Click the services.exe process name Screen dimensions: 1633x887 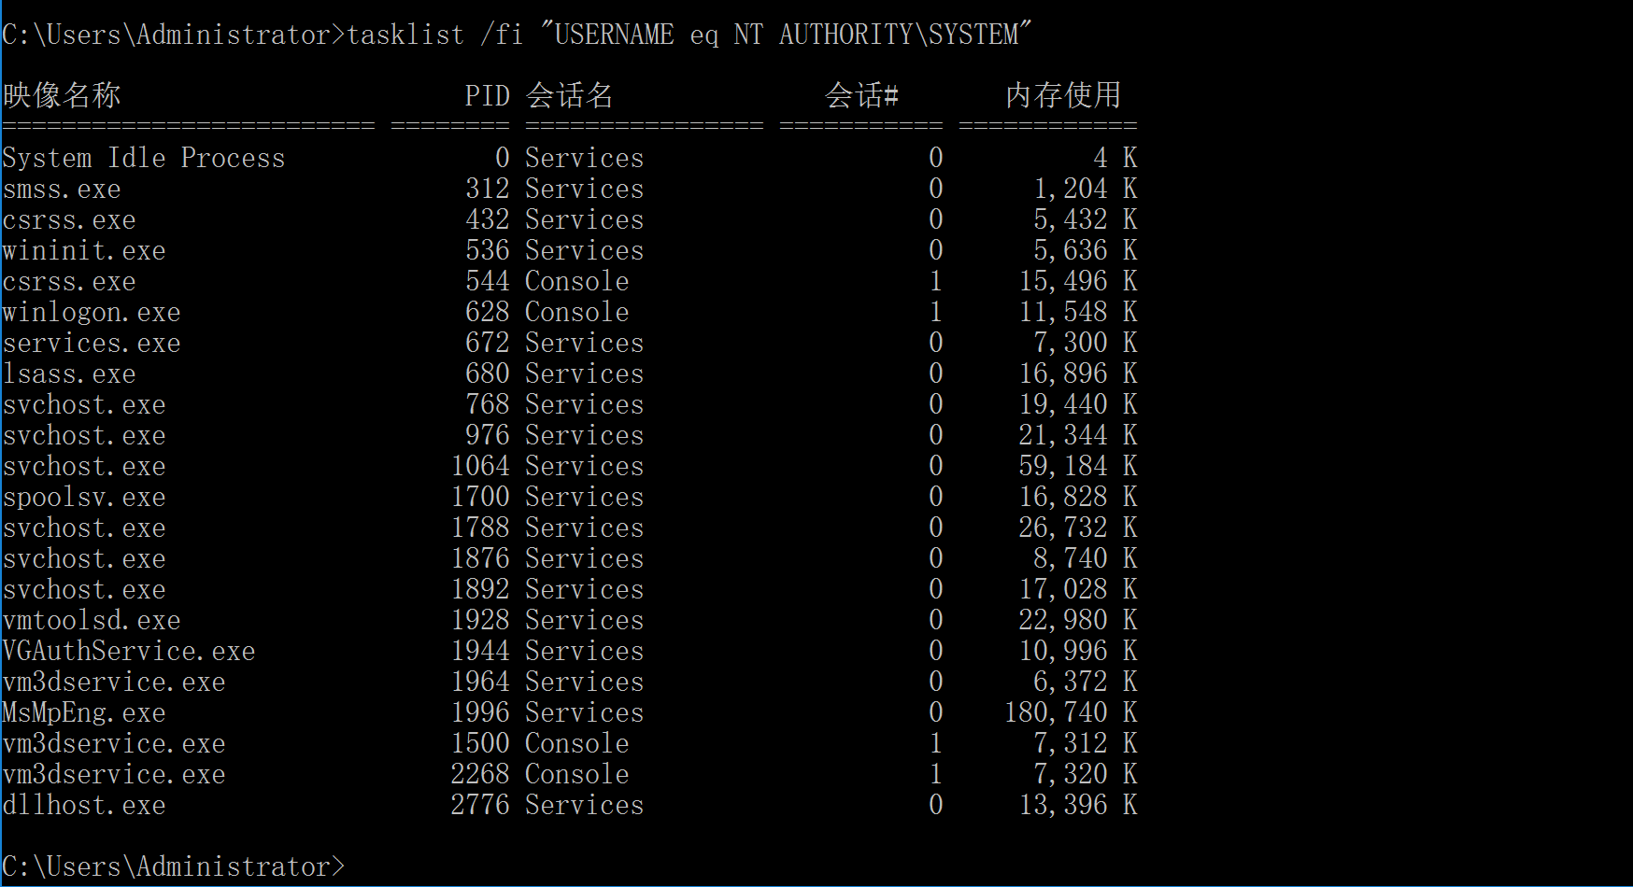[92, 343]
